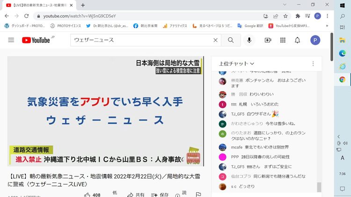351x197 pixels.
Task: Open Windows Action Center notifications
Action: [342, 189]
